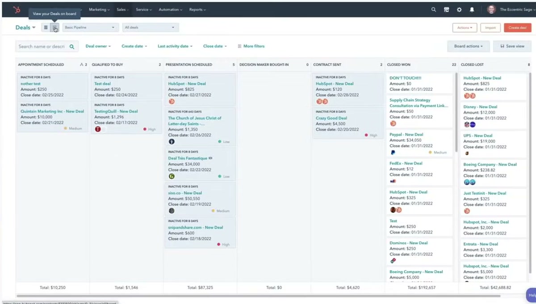The image size is (536, 304).
Task: Click the HubSpot icons on Contract Sent HubSpot deal
Action: (322, 102)
